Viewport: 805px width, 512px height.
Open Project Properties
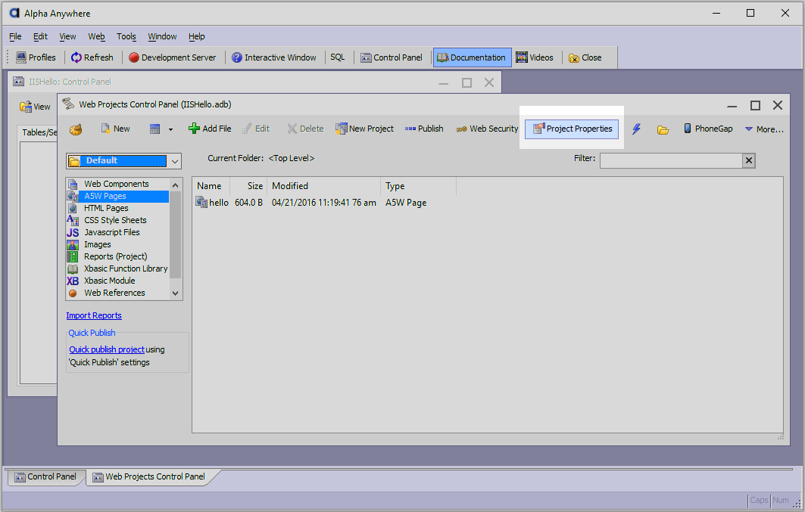pyautogui.click(x=572, y=129)
